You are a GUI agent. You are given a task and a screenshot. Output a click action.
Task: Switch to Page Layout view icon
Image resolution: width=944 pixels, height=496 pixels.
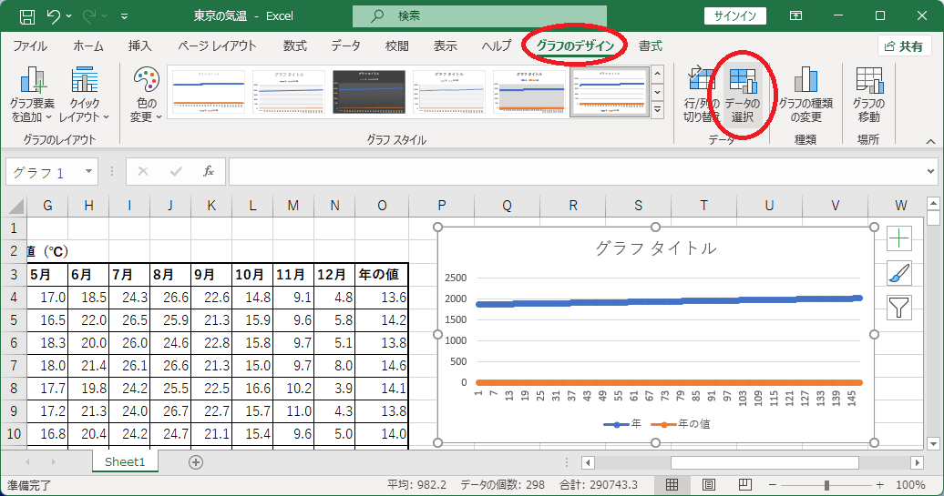coord(709,484)
